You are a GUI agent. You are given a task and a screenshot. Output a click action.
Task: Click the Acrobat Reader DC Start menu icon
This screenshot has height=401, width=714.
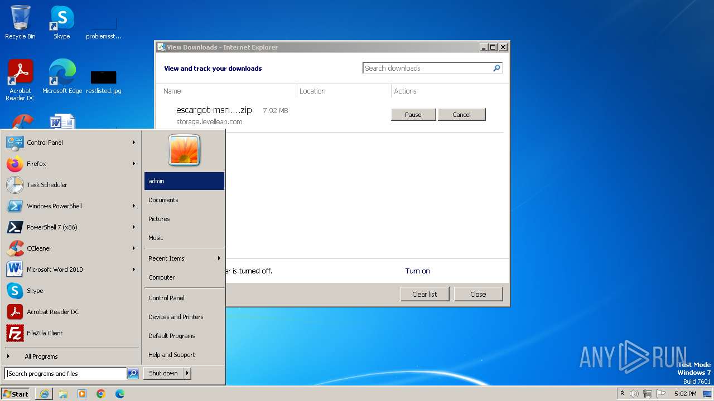[15, 312]
